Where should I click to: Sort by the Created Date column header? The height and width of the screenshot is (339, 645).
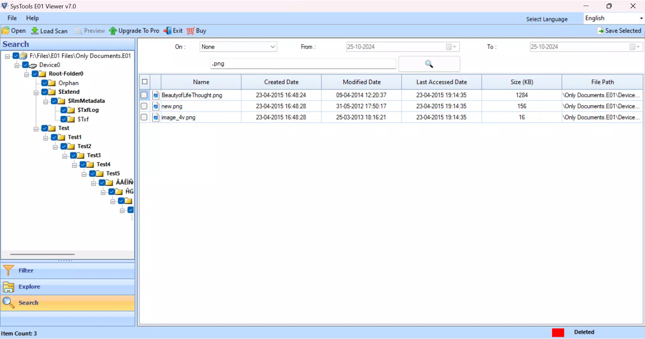click(281, 82)
